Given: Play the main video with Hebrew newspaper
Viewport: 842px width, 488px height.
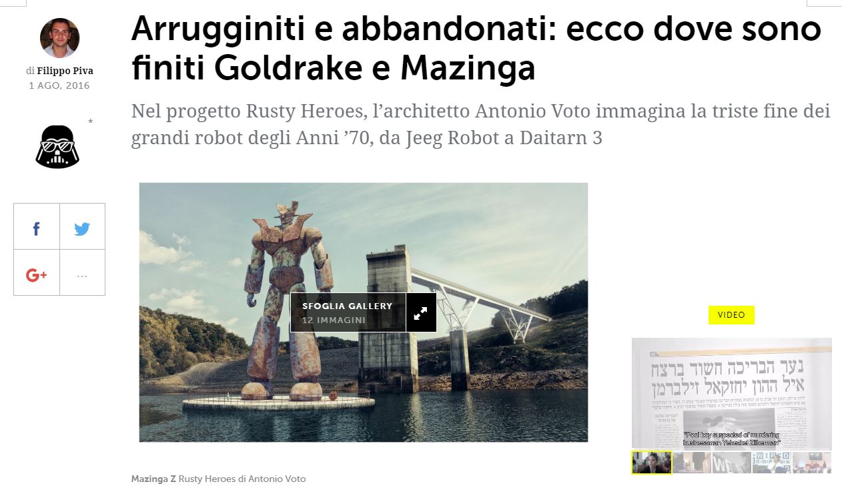Looking at the screenshot, I should click(x=731, y=393).
